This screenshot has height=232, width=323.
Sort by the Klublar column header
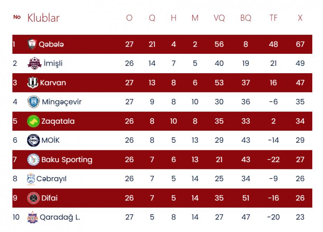[43, 18]
